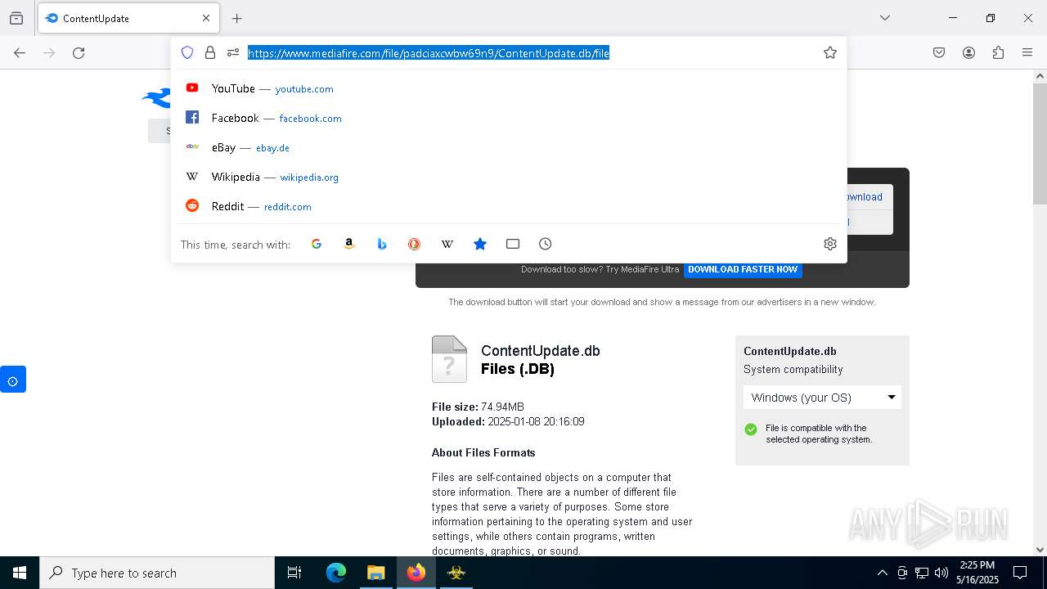Open search settings gear

pos(830,244)
